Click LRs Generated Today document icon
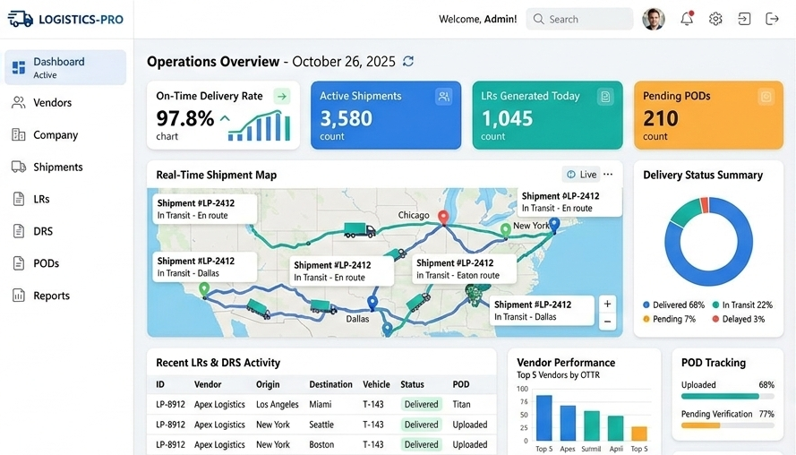 (x=605, y=97)
